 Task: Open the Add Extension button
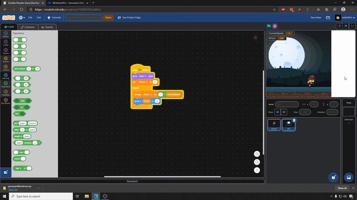(x=6, y=172)
